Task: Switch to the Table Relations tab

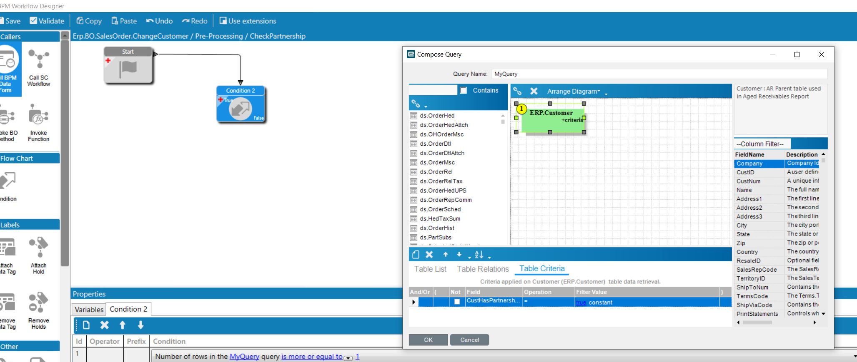Action: tap(483, 269)
